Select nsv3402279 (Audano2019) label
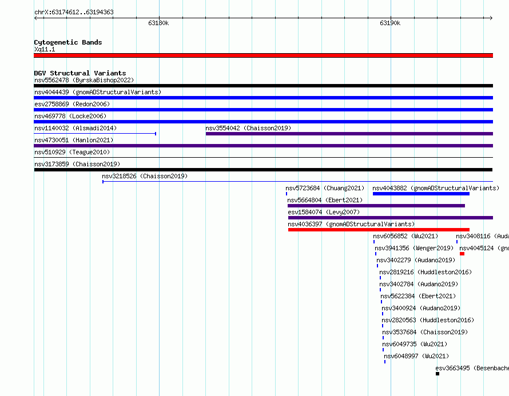The width and height of the screenshot is (509, 396). coord(416,260)
